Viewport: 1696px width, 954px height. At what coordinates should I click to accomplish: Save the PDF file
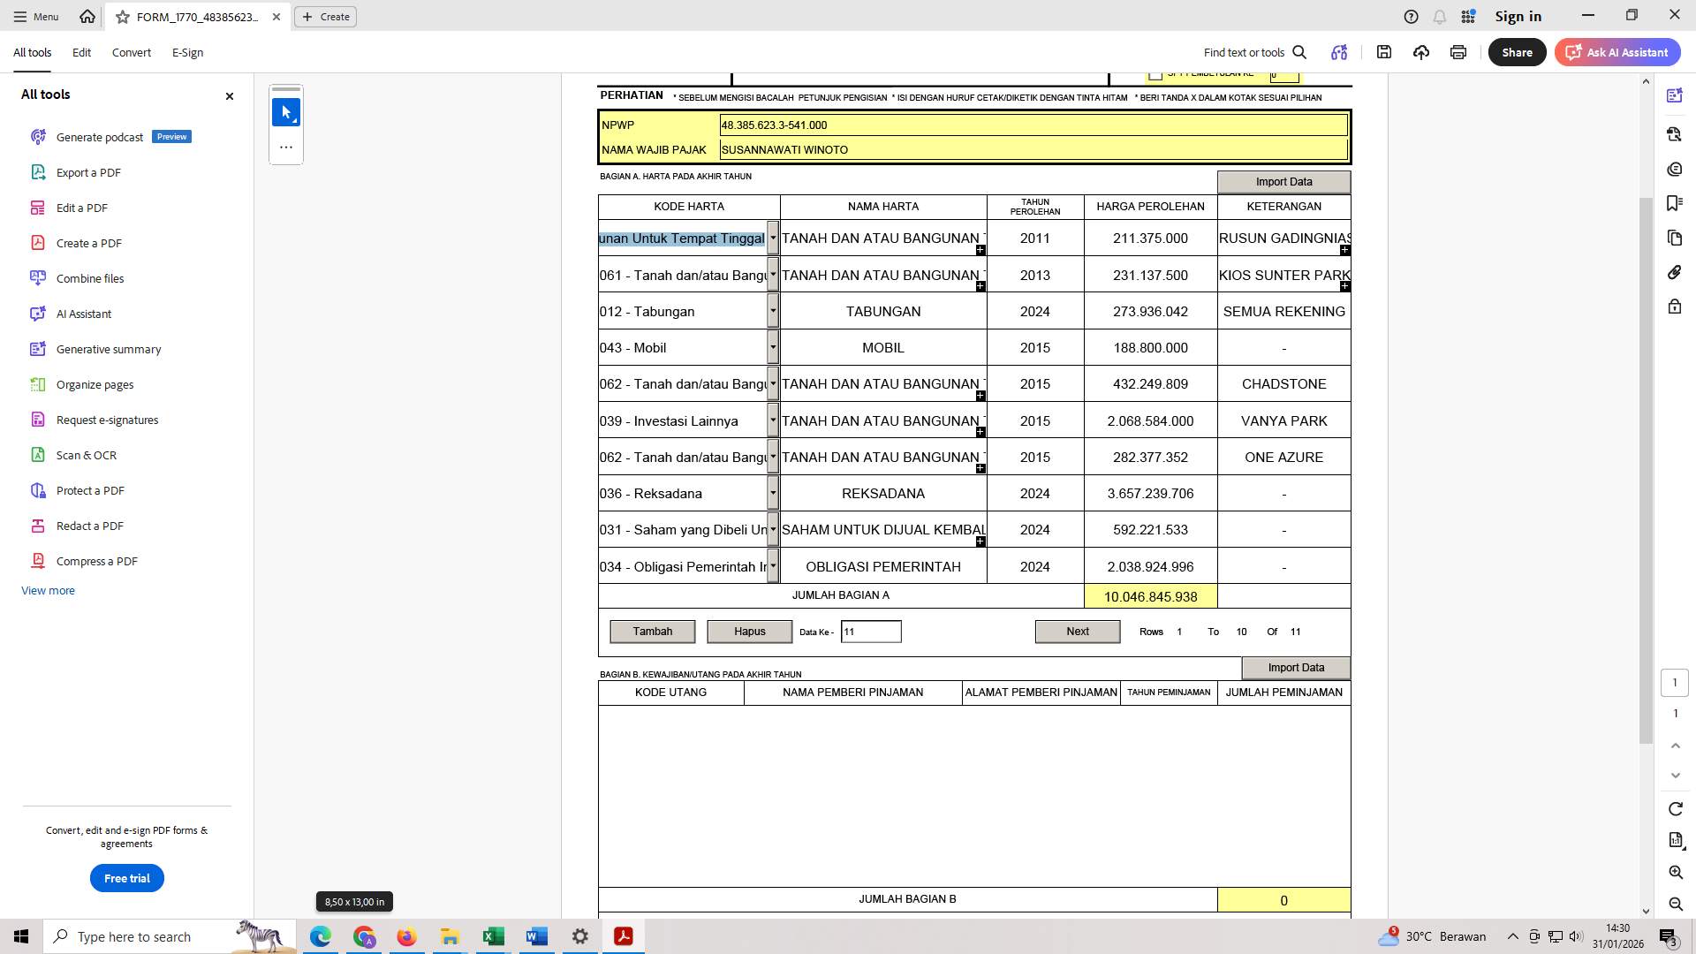1384,52
